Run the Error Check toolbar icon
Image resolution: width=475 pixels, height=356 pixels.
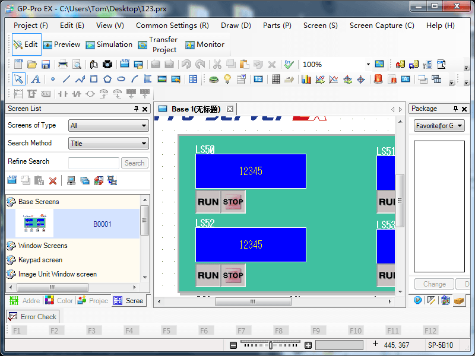[x=289, y=64]
